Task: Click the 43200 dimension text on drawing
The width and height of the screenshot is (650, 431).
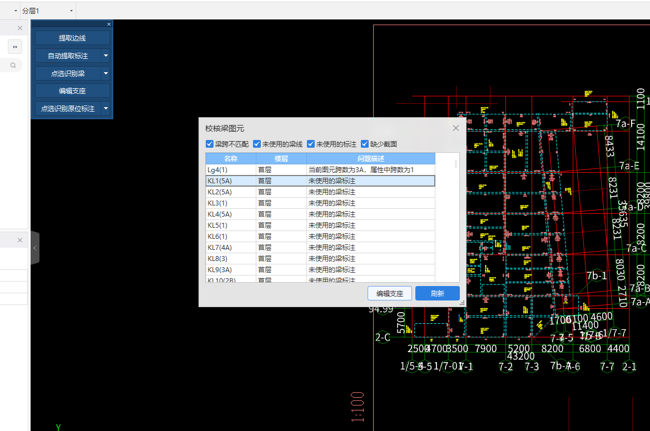Action: (520, 356)
